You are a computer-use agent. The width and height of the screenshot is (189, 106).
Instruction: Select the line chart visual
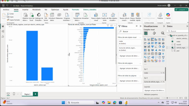click(x=145, y=43)
